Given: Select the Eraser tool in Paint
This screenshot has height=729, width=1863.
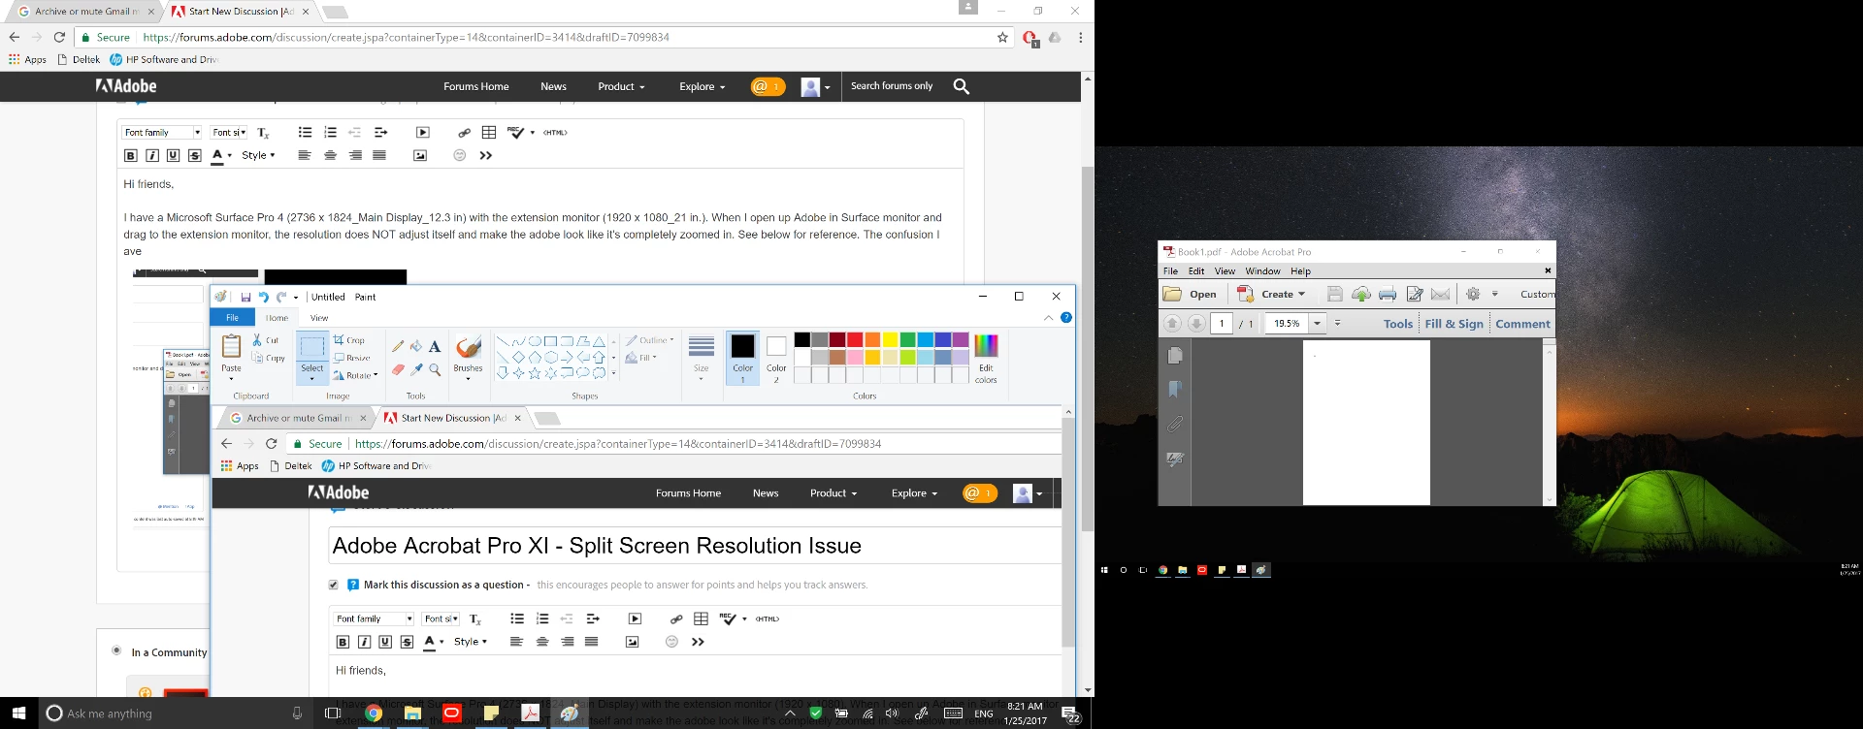Looking at the screenshot, I should [398, 369].
